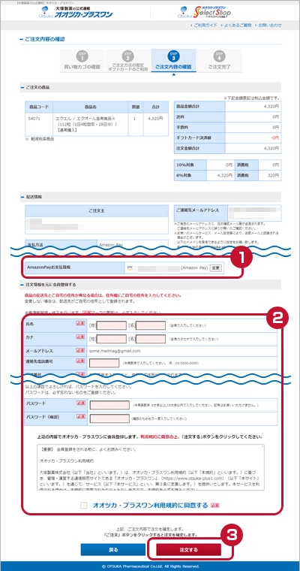Select Step 2 ご注文方法の指定
This screenshot has width=300, height=571.
pyautogui.click(x=128, y=60)
